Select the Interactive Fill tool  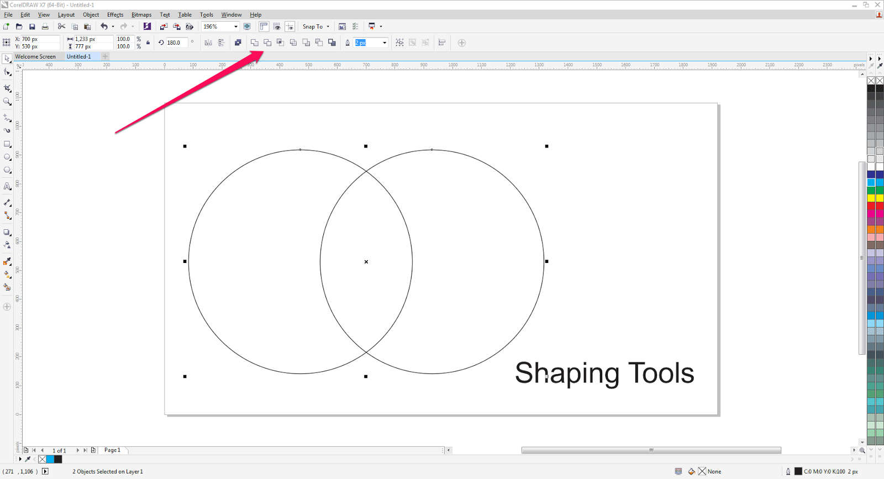(x=7, y=275)
